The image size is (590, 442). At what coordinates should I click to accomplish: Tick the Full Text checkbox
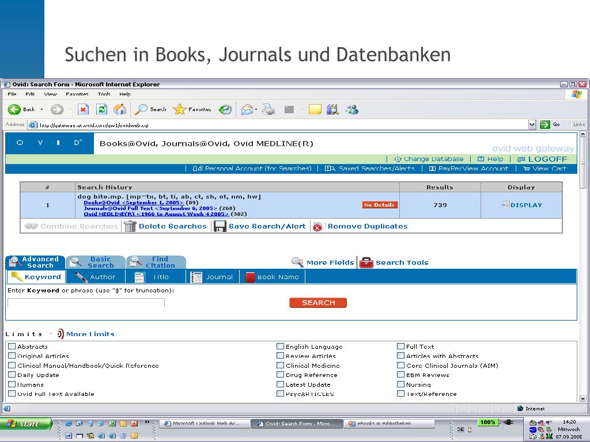401,346
